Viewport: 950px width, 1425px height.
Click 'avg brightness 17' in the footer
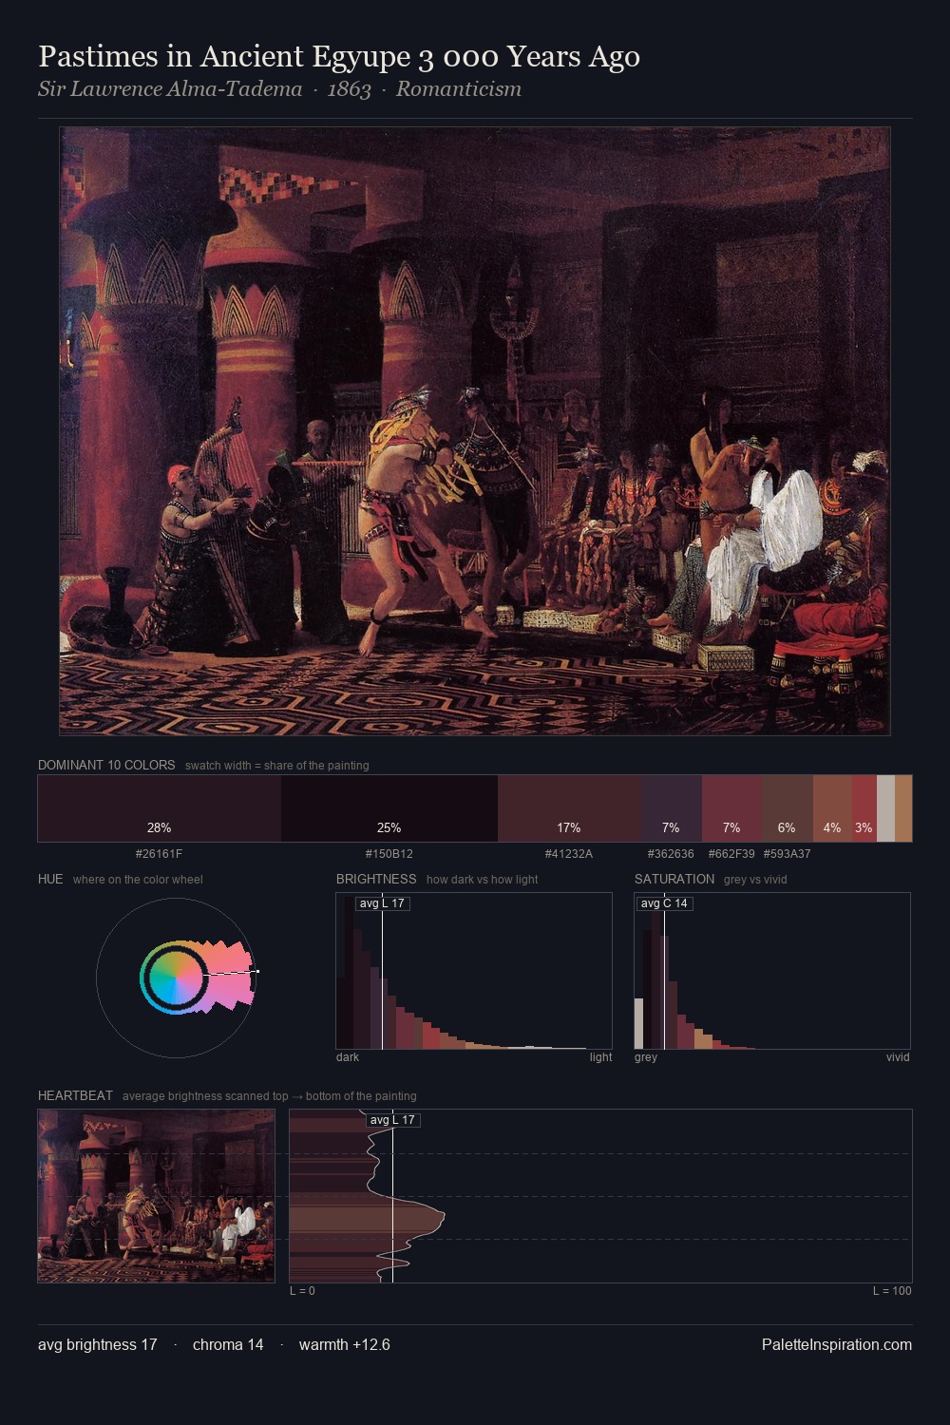point(98,1344)
